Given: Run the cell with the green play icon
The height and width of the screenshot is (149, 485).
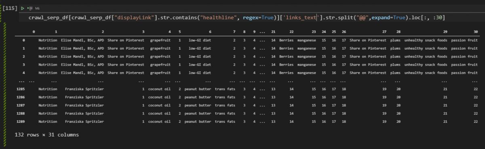Looking at the screenshot, I should click(x=22, y=8).
